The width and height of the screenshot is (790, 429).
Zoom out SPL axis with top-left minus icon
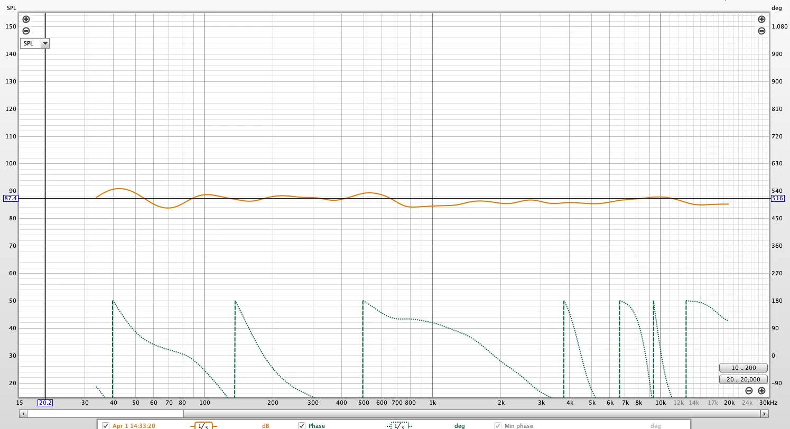26,31
